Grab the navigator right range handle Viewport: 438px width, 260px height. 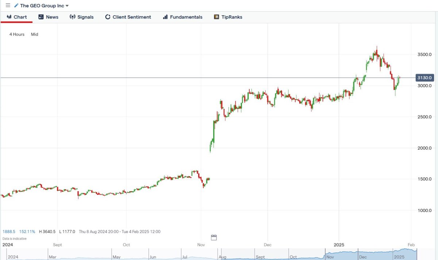(416, 254)
